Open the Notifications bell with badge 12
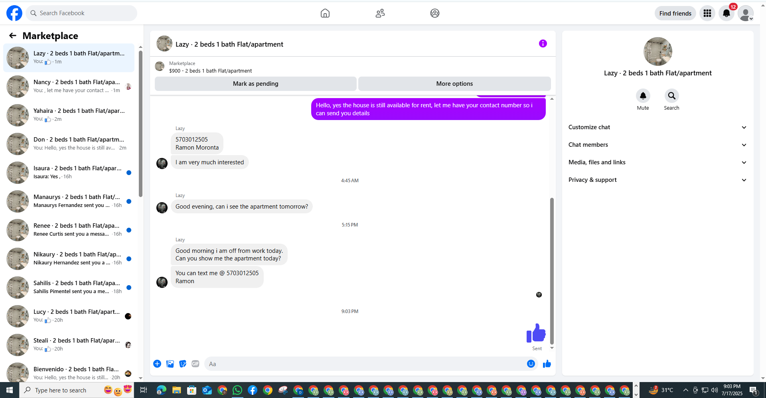The width and height of the screenshot is (766, 398). click(727, 13)
